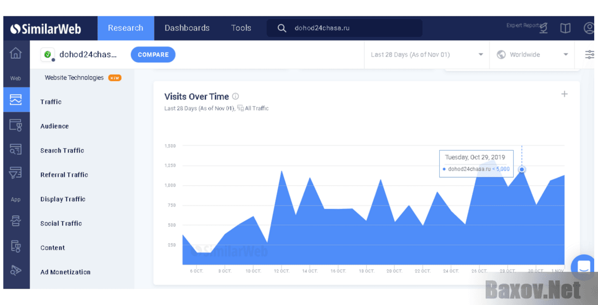Open the chat support bubble
This screenshot has height=305, width=598.
tap(584, 267)
